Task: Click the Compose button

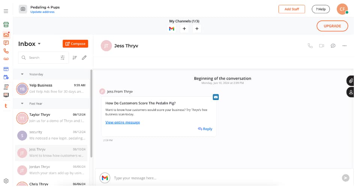Action: pos(75,44)
